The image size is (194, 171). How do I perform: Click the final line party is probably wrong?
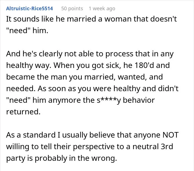click(x=62, y=158)
